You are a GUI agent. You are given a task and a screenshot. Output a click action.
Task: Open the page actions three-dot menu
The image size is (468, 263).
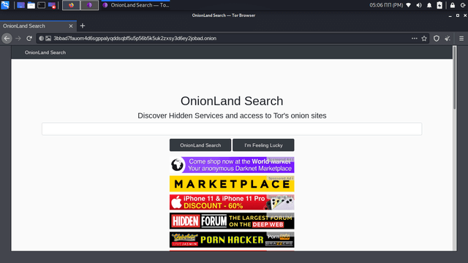point(415,39)
